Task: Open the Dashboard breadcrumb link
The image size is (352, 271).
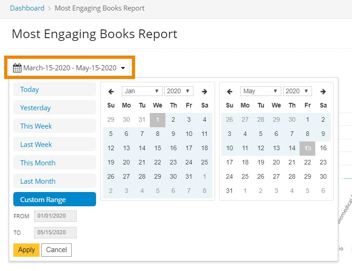Action: pyautogui.click(x=27, y=8)
